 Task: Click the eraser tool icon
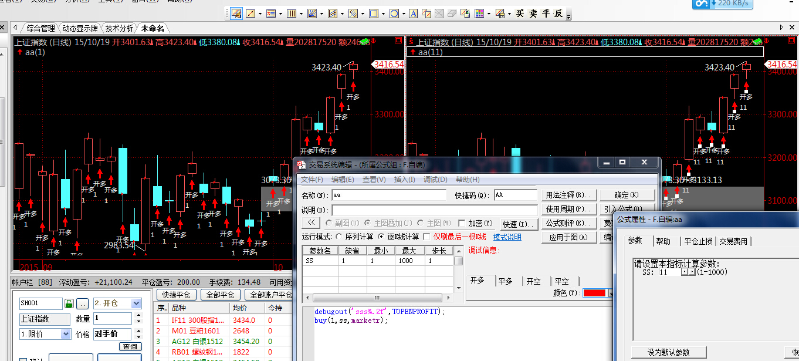[452, 13]
